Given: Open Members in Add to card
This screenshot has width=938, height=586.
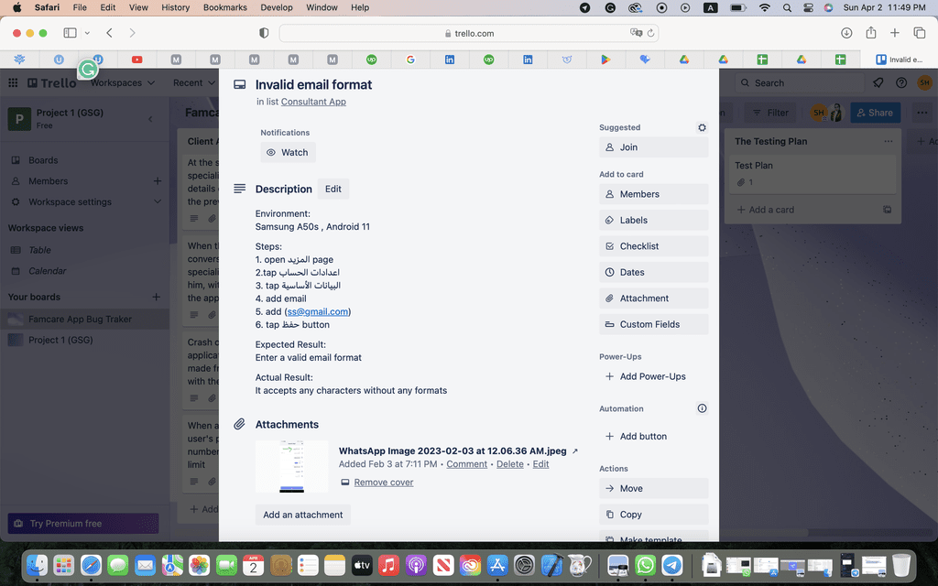Looking at the screenshot, I should point(654,194).
